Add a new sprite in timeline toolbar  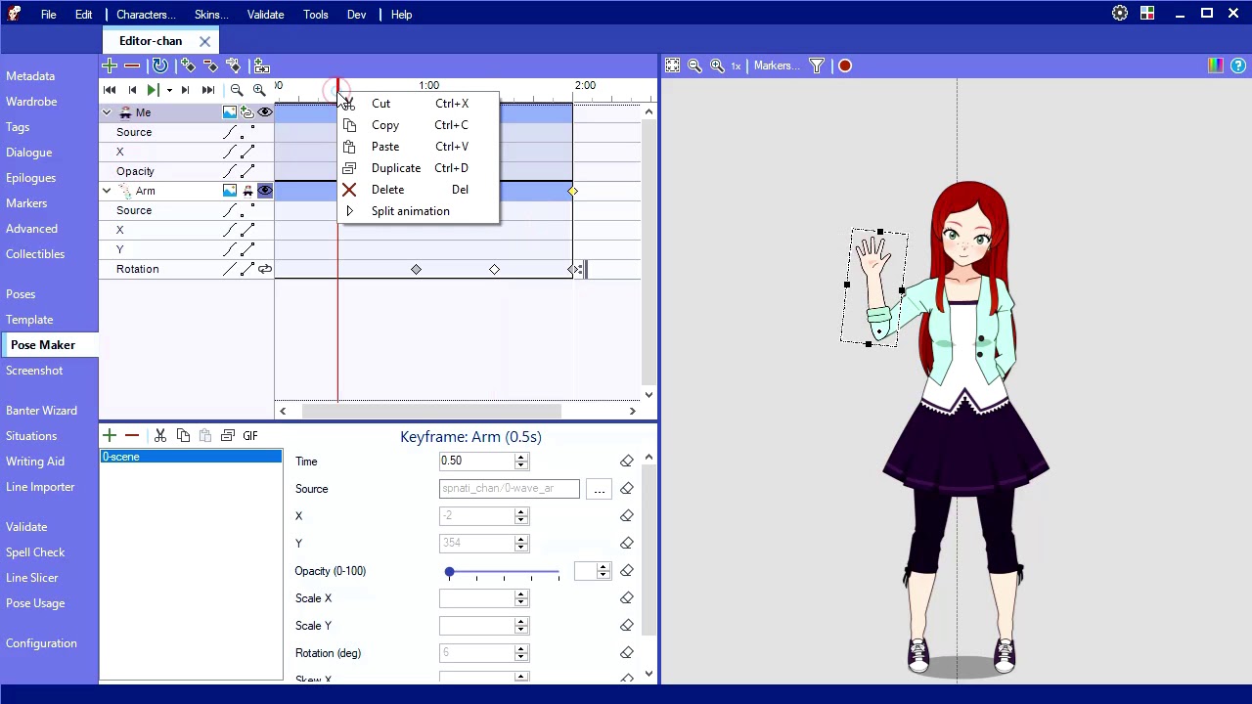click(109, 66)
